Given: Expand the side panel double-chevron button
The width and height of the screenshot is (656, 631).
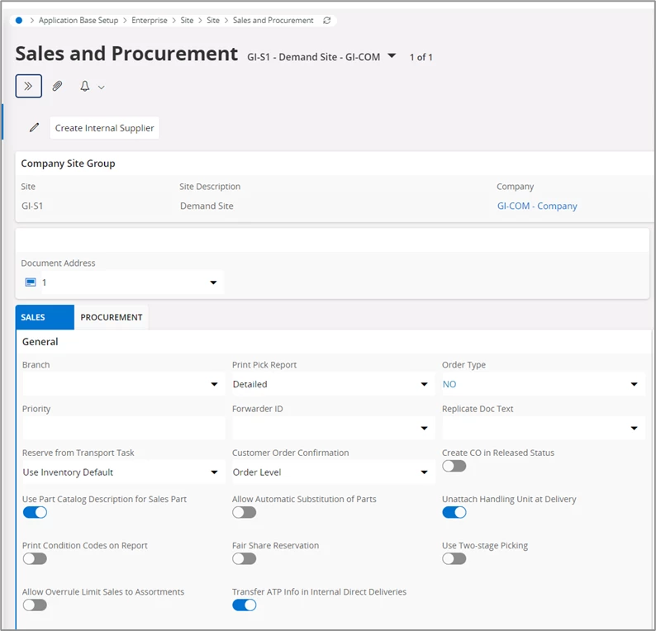Looking at the screenshot, I should (x=28, y=86).
